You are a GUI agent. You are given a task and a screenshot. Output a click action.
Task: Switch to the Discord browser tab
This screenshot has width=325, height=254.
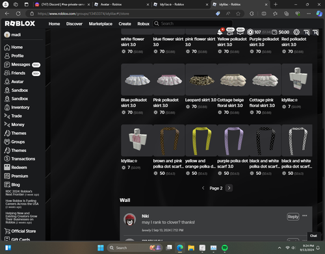coord(62,5)
